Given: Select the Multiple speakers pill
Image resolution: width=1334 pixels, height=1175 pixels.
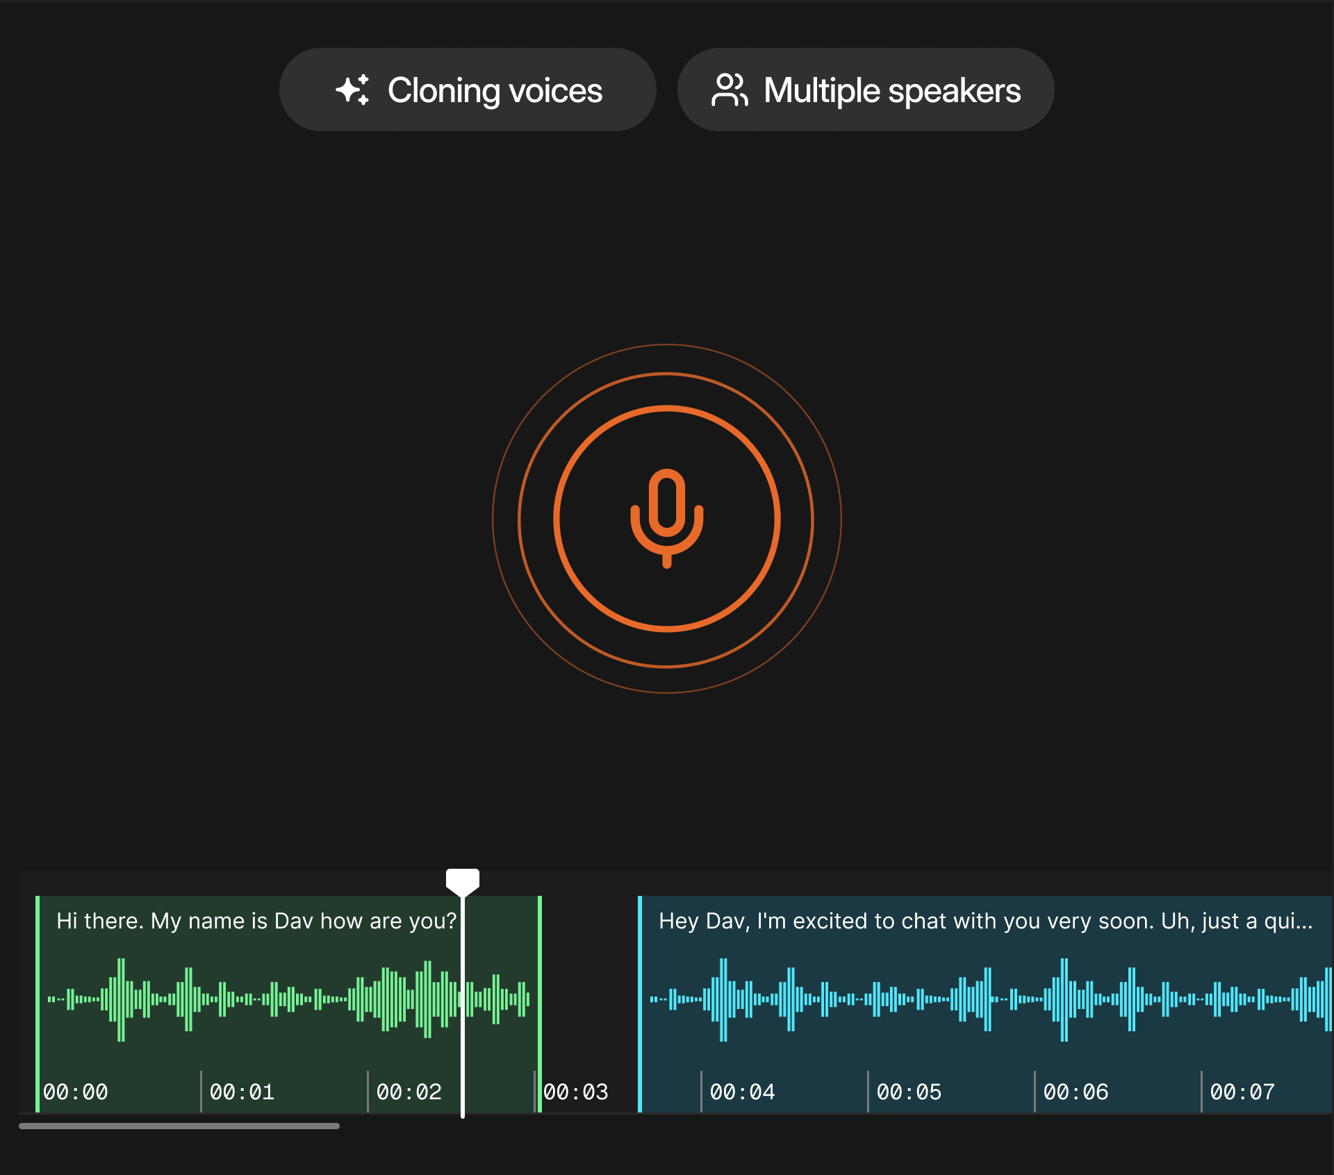Looking at the screenshot, I should click(866, 90).
